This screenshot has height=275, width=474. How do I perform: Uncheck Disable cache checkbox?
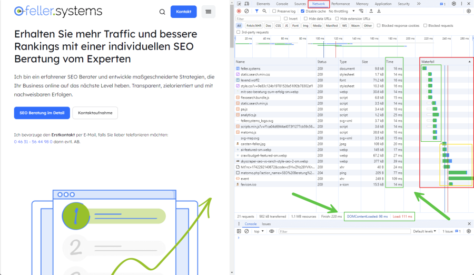[x=303, y=11]
